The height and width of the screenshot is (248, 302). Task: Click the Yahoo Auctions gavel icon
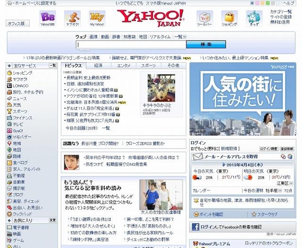(x=72, y=17)
